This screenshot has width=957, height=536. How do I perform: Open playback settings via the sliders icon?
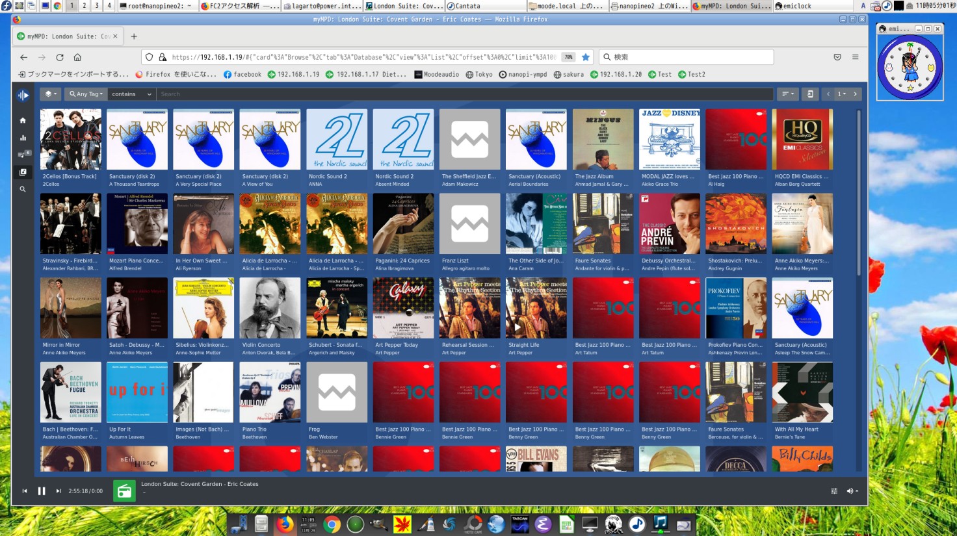834,491
